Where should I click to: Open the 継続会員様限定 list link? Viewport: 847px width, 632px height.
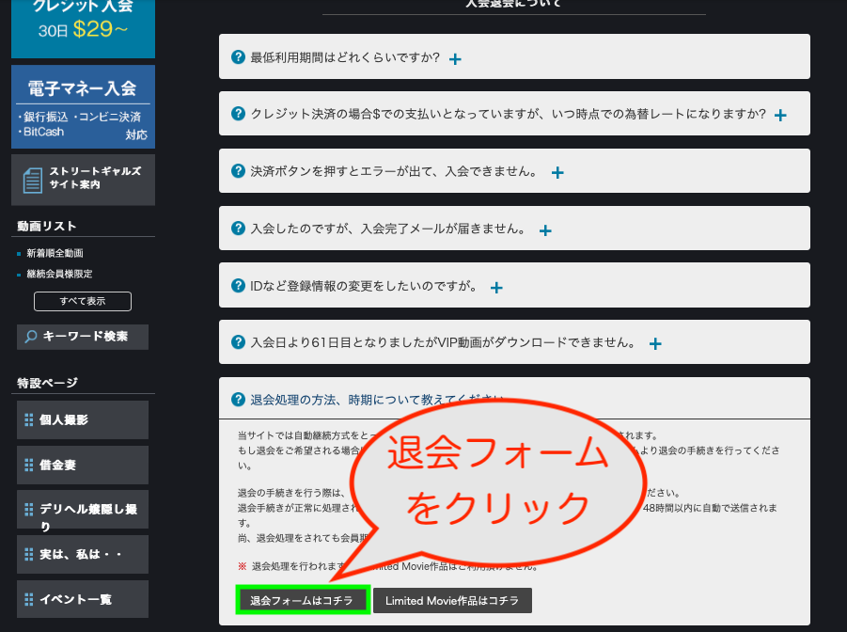click(x=59, y=274)
